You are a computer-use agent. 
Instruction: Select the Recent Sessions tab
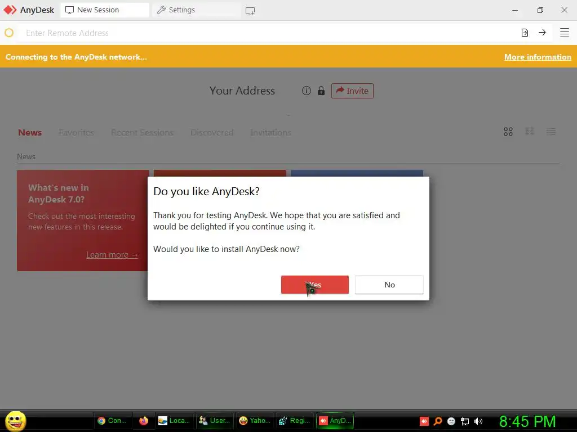142,133
